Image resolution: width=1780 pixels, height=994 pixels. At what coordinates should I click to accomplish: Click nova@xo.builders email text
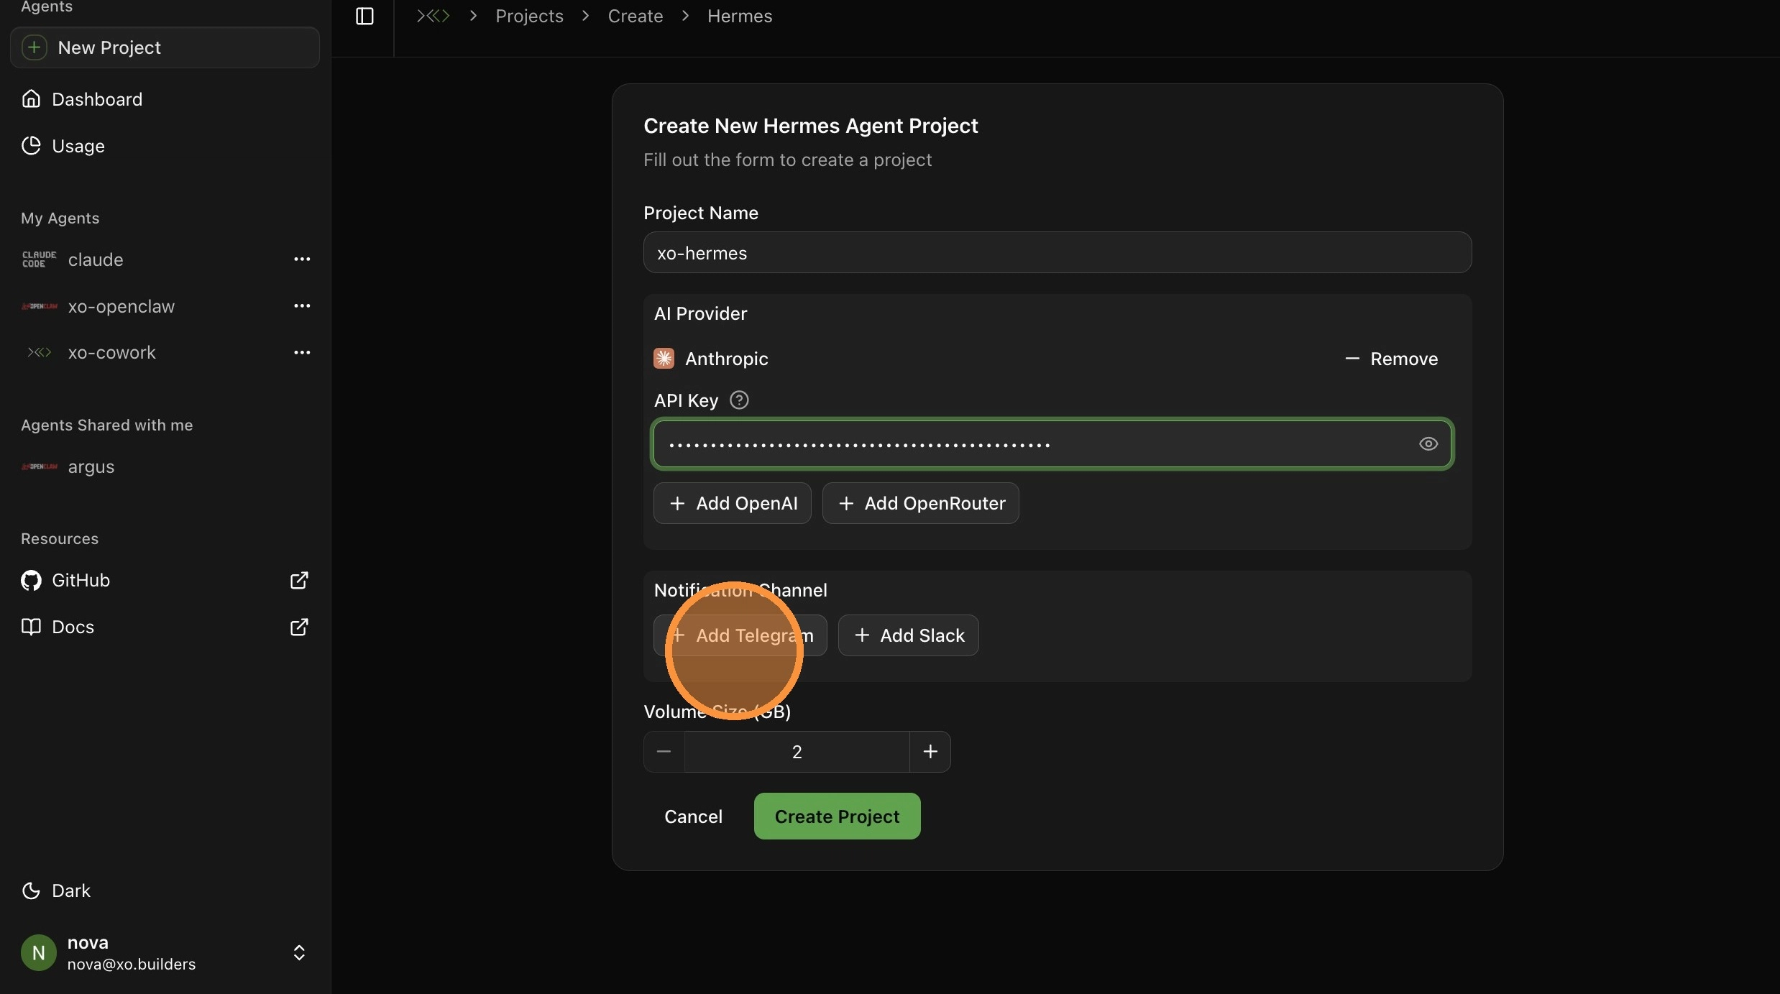131,964
